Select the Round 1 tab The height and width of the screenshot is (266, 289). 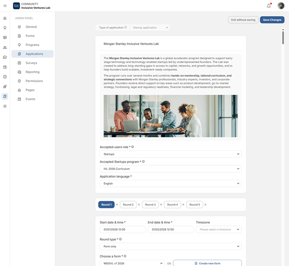106,204
